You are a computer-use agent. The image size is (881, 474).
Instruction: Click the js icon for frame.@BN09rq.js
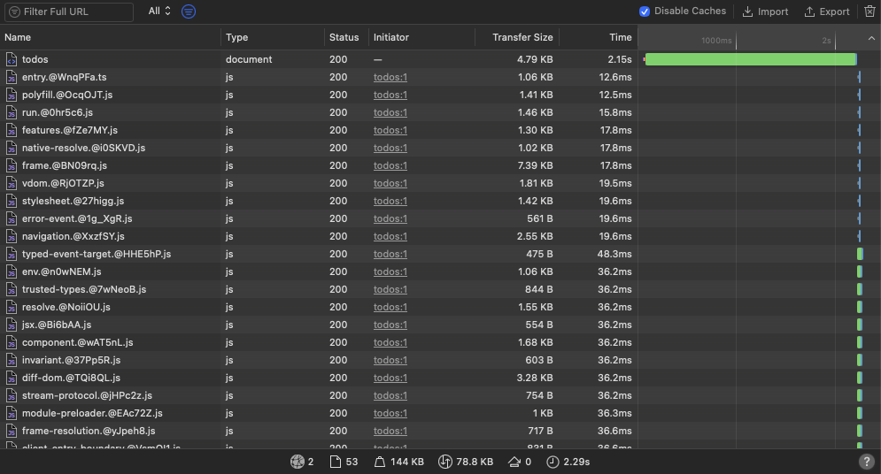(x=12, y=165)
